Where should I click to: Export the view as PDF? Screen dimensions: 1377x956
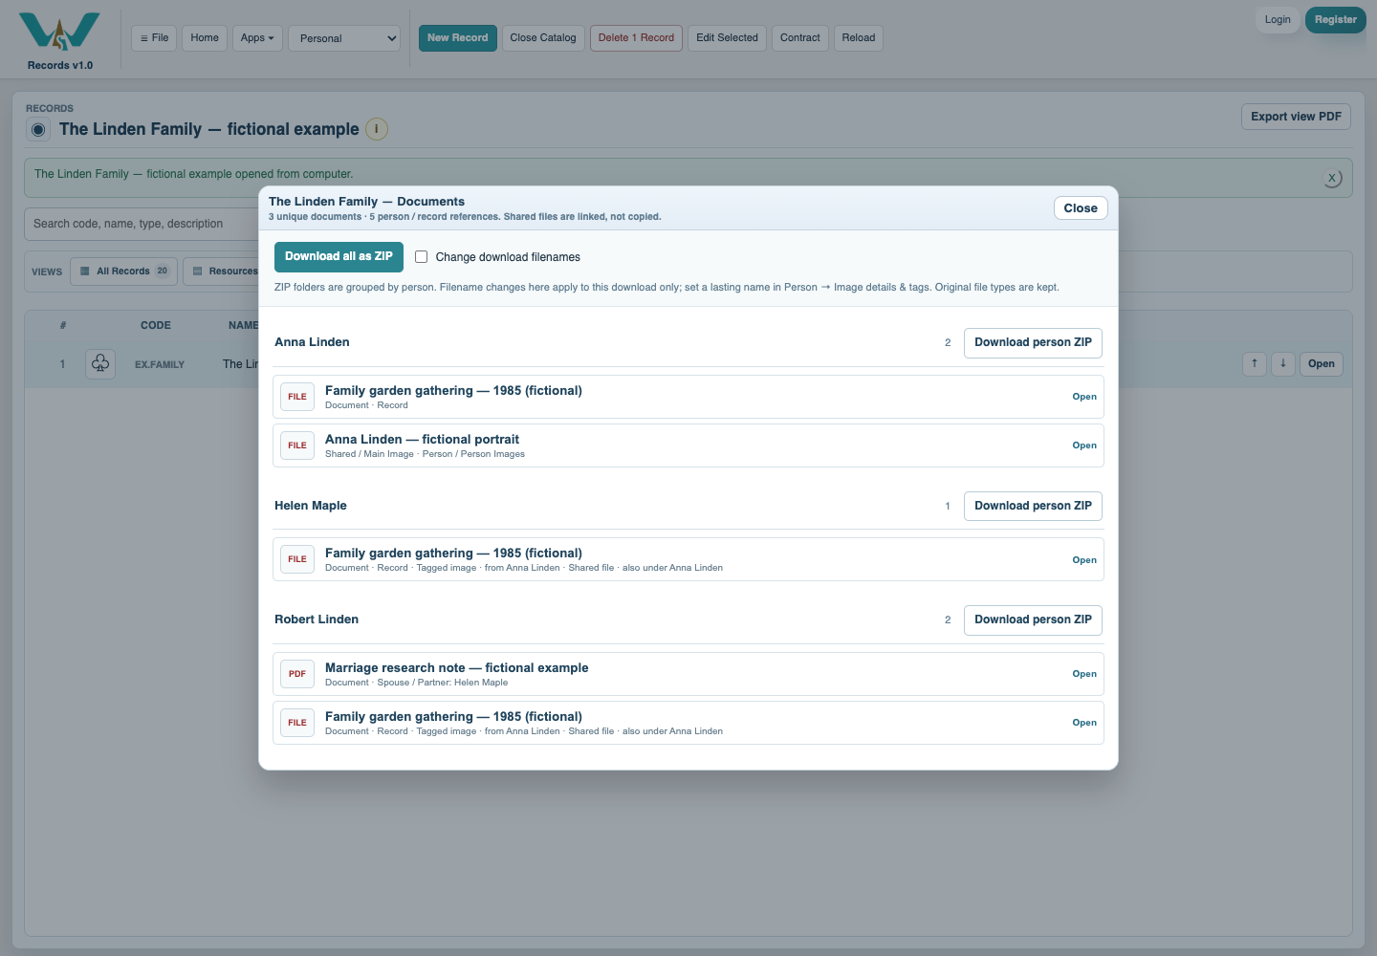(1296, 117)
